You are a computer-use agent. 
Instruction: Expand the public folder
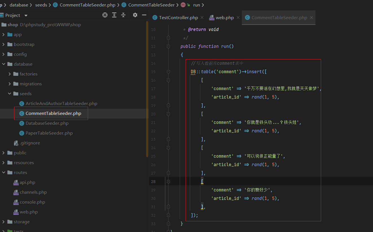(x=3, y=153)
